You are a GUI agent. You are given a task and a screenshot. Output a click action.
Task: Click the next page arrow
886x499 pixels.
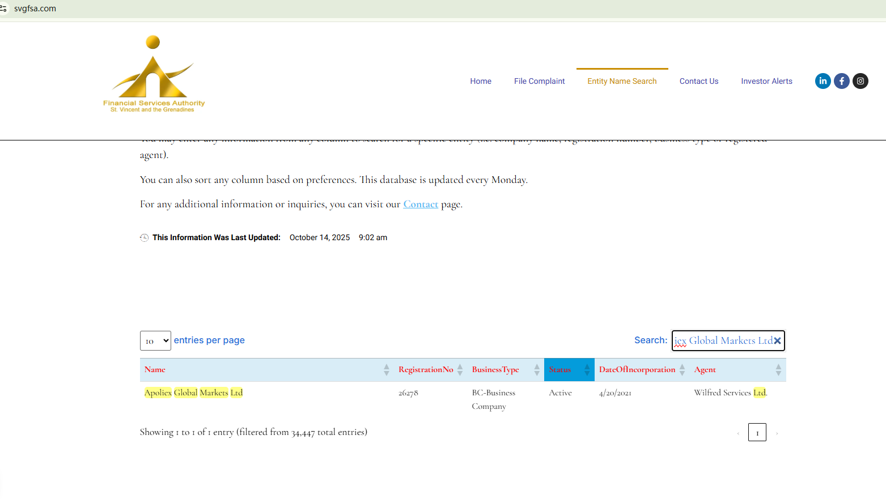click(777, 433)
